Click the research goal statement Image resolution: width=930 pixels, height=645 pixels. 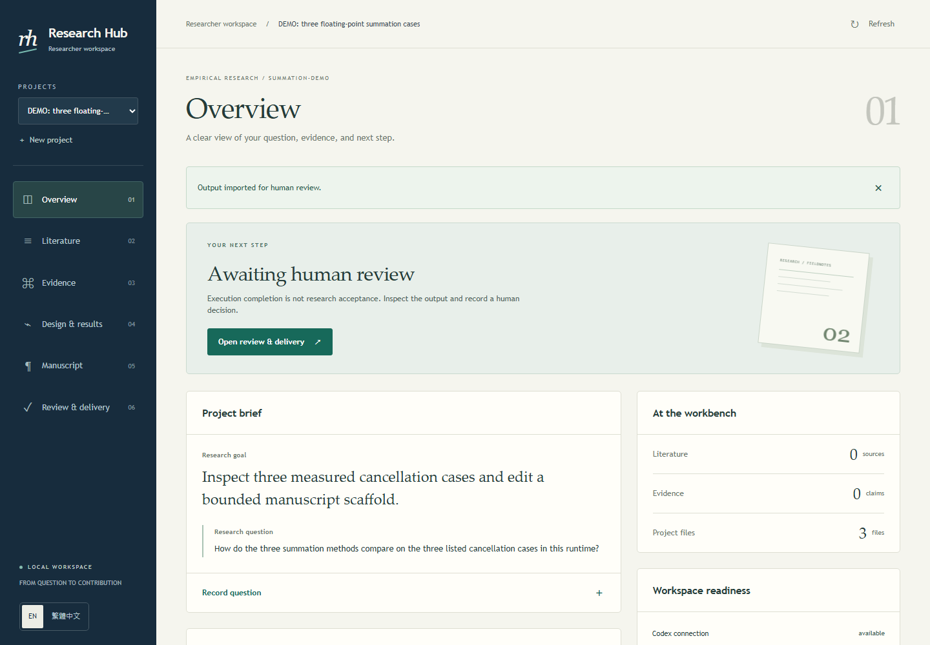(x=373, y=488)
